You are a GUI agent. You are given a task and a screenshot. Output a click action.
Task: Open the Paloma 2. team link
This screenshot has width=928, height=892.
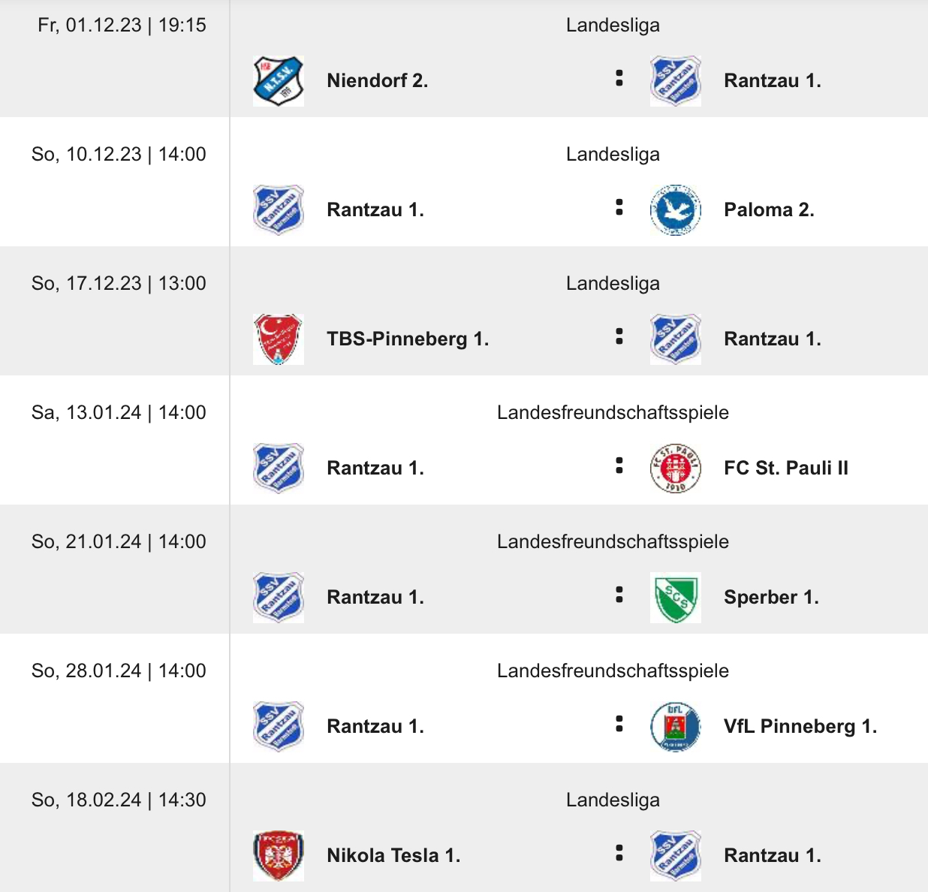click(x=769, y=209)
